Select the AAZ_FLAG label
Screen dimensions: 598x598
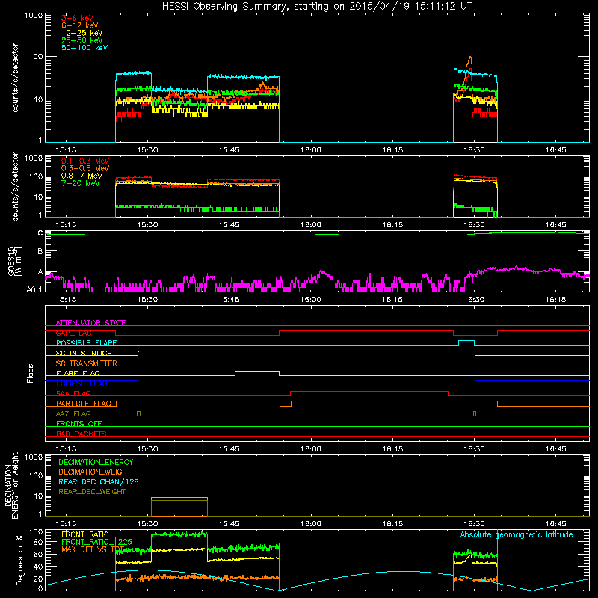73,413
